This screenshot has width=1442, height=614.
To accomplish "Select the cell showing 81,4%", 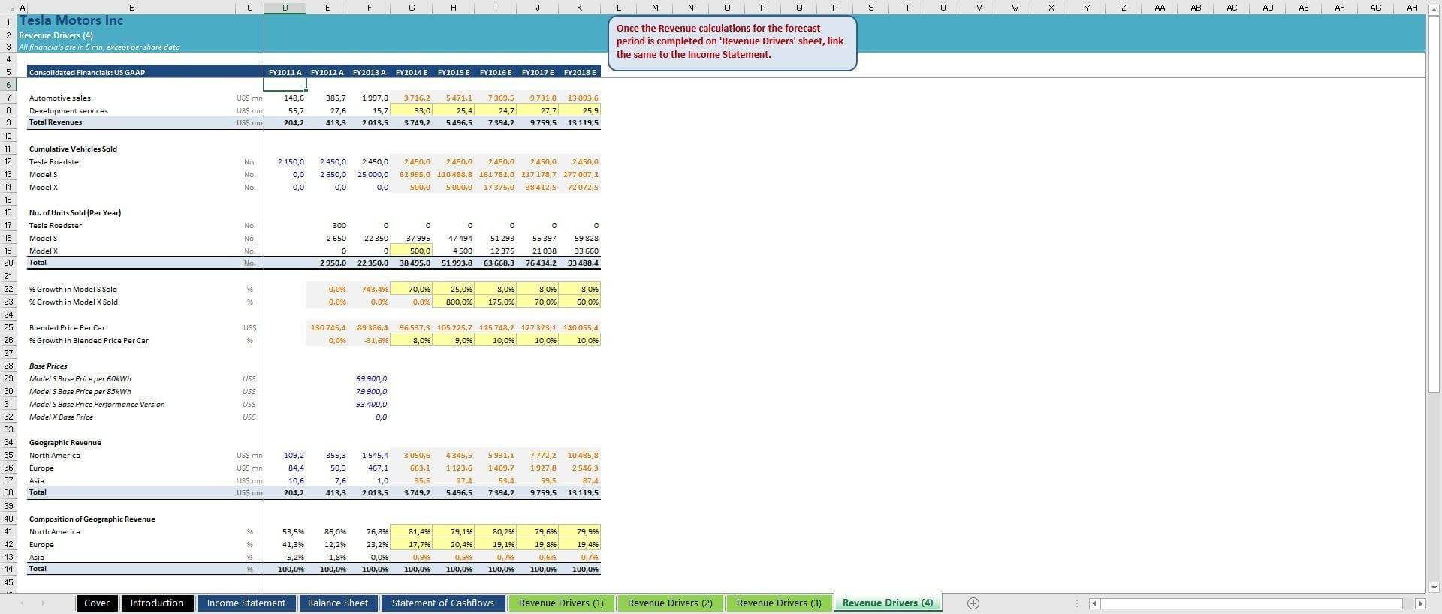I will click(x=411, y=531).
